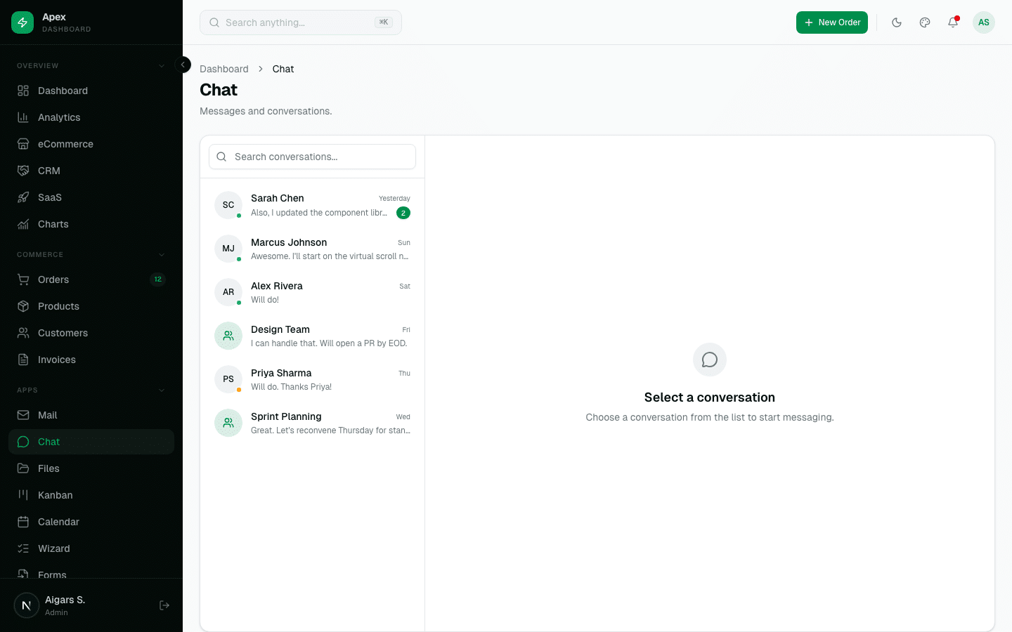1012x632 pixels.
Task: Click the AS avatar in the top bar
Action: tap(984, 22)
